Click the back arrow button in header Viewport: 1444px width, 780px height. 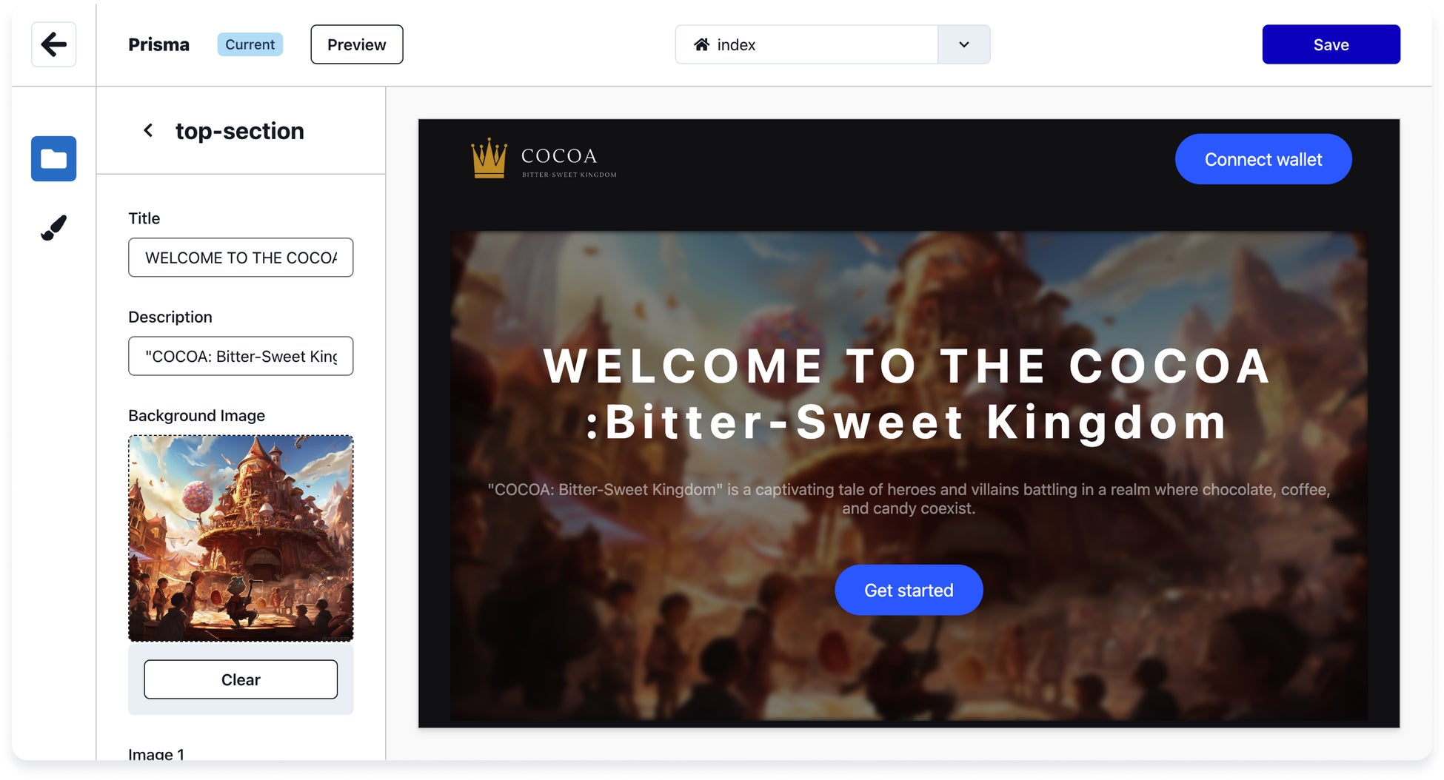[x=53, y=44]
